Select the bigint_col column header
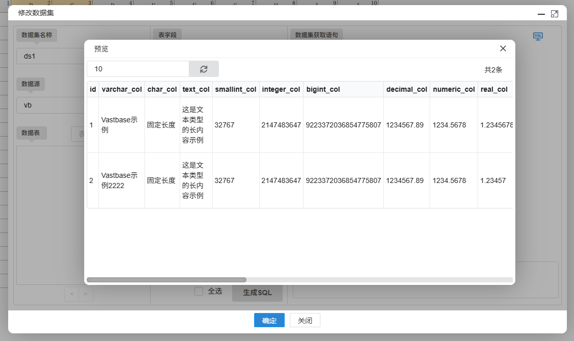Viewport: 574px width, 341px height. click(x=323, y=89)
